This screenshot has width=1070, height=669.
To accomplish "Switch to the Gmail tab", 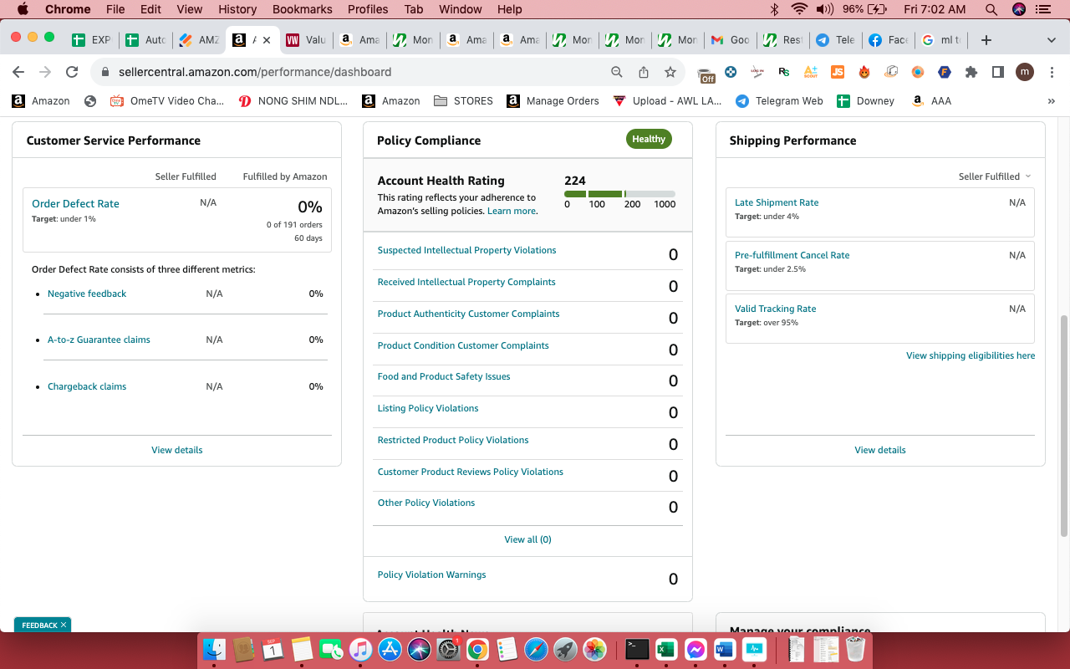I will click(x=729, y=40).
